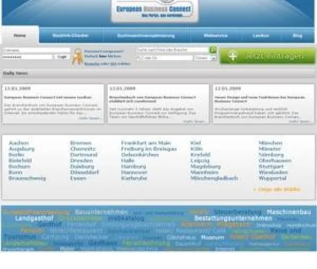
Task: Select city Frankfurt am Main
Action: click(146, 143)
